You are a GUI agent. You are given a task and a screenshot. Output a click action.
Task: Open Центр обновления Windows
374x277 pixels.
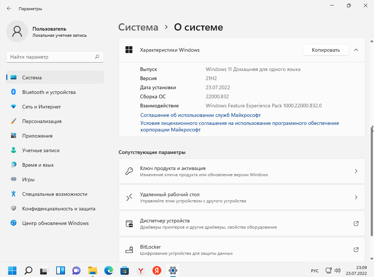[55, 223]
